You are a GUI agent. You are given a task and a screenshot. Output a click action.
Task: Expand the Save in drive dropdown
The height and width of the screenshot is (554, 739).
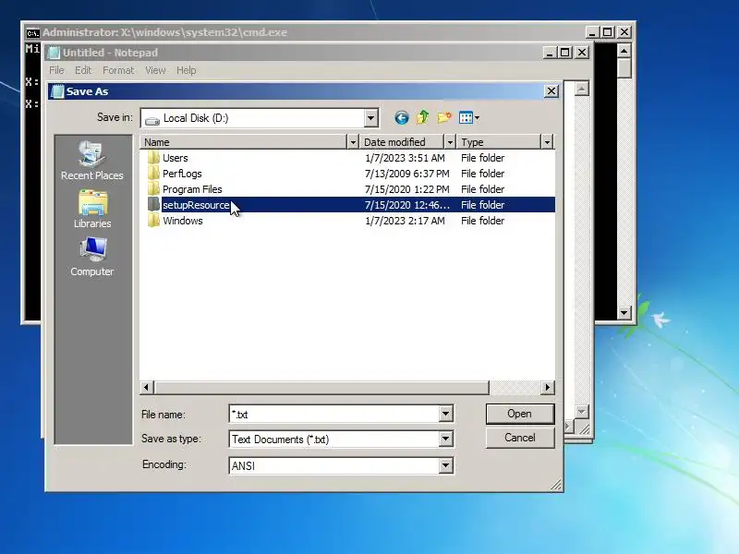pos(371,118)
